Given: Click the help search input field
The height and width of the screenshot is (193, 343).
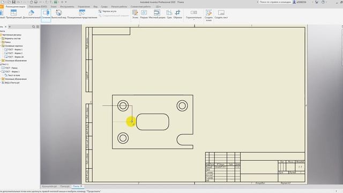Looking at the screenshot, I should [275, 2].
